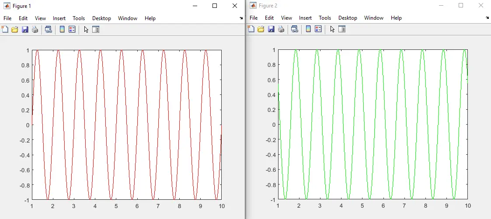The image size is (491, 219).
Task: Open Property Inspector icon in Figure 2
Action: [x=342, y=29]
